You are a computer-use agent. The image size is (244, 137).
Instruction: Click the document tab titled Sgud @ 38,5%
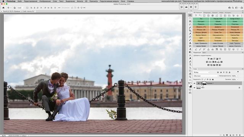pos(18,11)
